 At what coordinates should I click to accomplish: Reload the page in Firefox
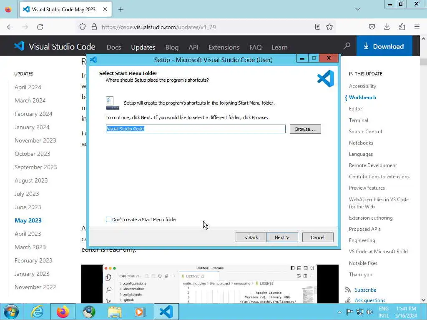[x=40, y=27]
